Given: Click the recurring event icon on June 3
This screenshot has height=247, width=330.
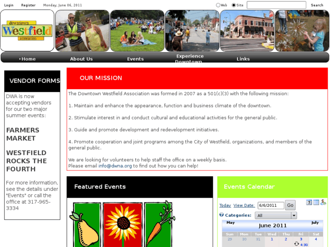Looking at the screenshot, I should point(296,244).
